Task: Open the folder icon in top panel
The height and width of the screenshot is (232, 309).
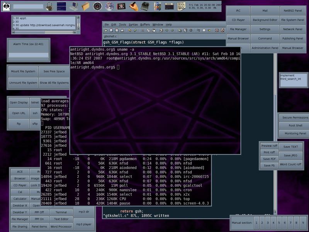Action: pos(85,6)
